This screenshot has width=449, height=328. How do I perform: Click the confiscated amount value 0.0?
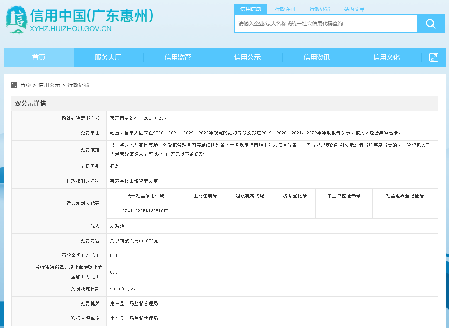click(114, 272)
